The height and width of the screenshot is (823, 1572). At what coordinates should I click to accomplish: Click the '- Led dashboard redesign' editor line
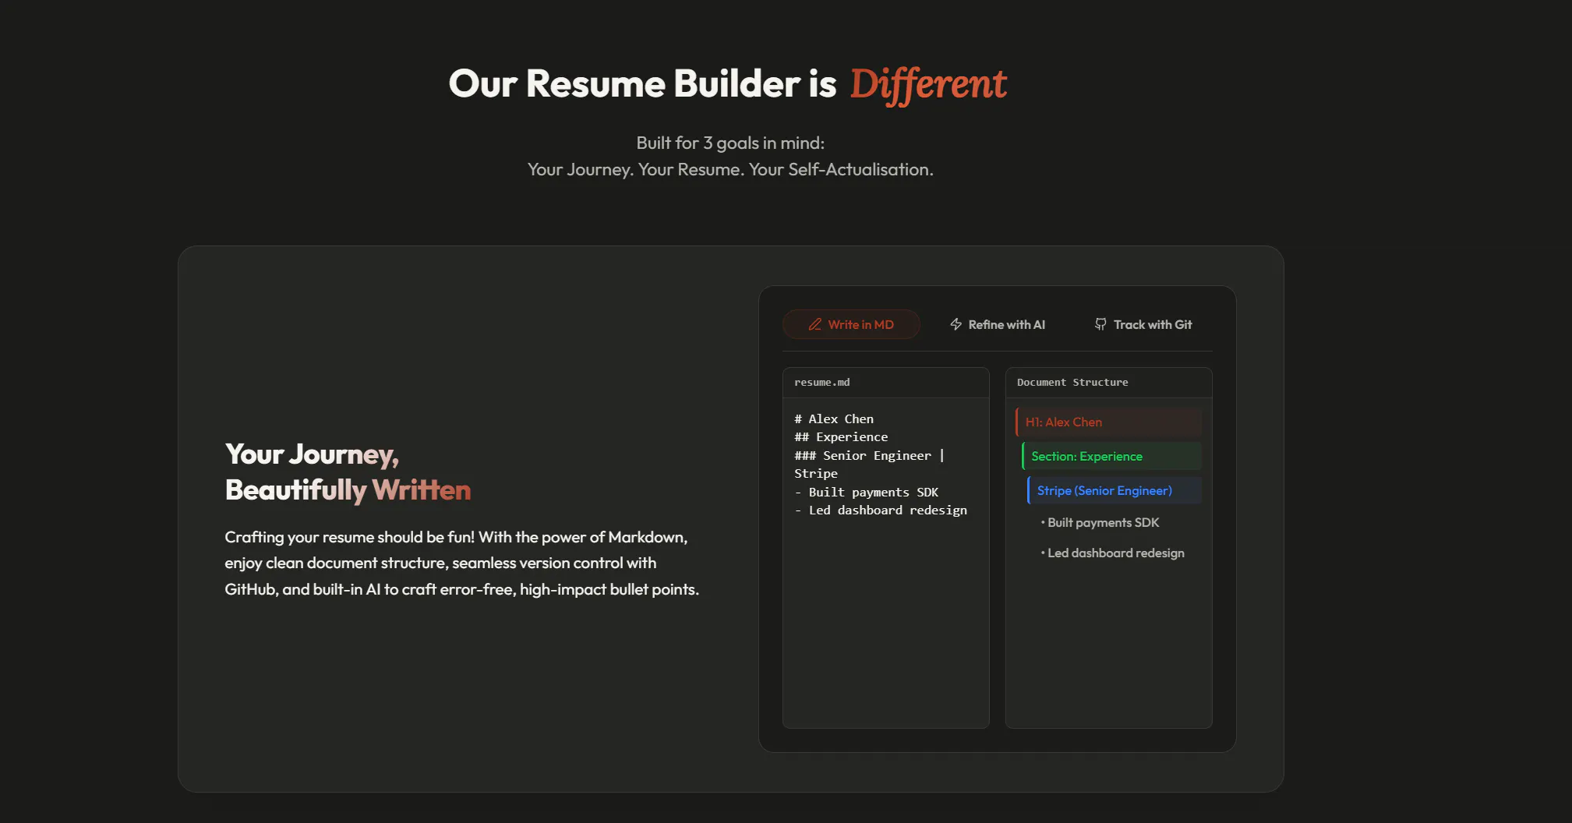pyautogui.click(x=881, y=510)
